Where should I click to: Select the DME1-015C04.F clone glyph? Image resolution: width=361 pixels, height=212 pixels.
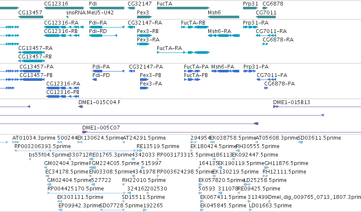pyautogui.click(x=81, y=107)
